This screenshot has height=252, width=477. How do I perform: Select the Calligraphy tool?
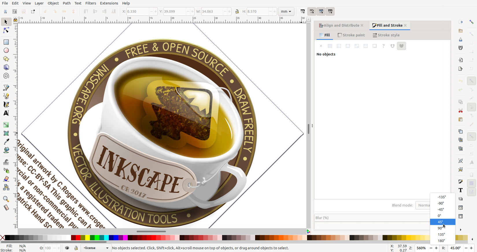coord(6,104)
